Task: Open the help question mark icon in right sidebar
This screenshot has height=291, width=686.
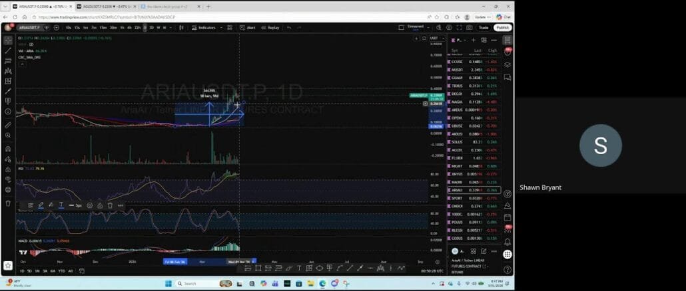Action: point(508,270)
